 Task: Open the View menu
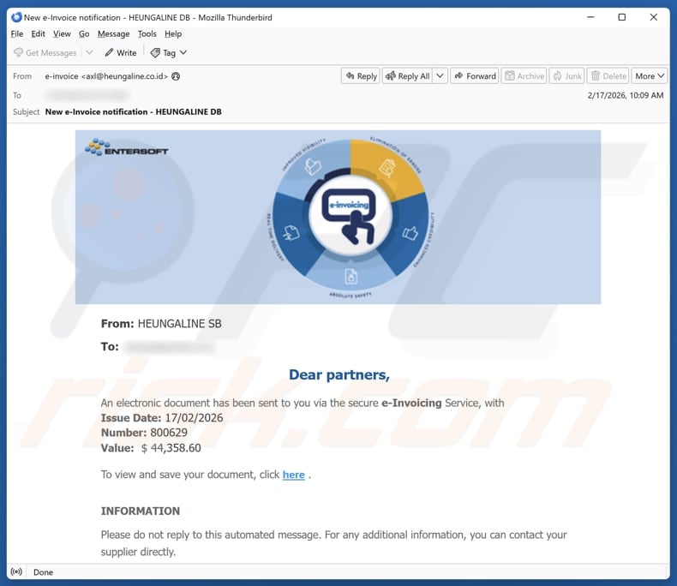[x=62, y=33]
